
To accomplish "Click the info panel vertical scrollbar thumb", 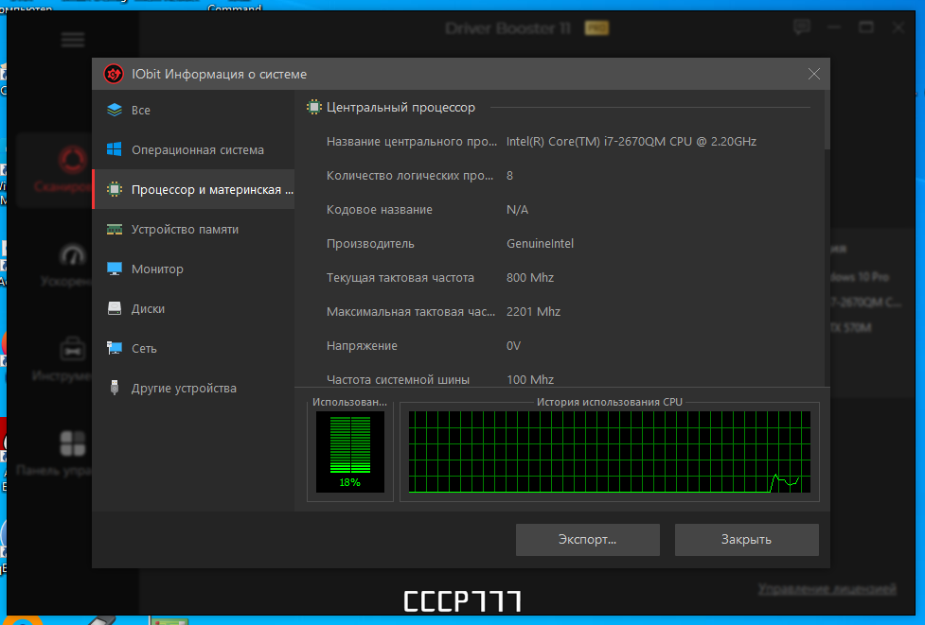I will point(827,120).
